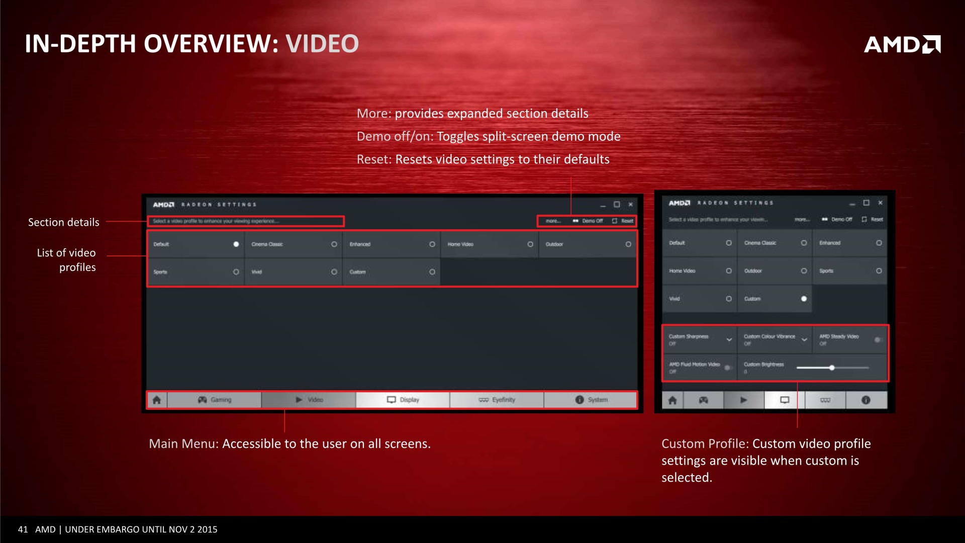Toggle the AMD Steady Video switch
Image resolution: width=965 pixels, height=543 pixels.
tap(878, 340)
